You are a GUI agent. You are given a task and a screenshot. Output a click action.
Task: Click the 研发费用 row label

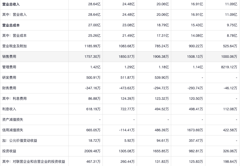pyautogui.click(x=9, y=78)
